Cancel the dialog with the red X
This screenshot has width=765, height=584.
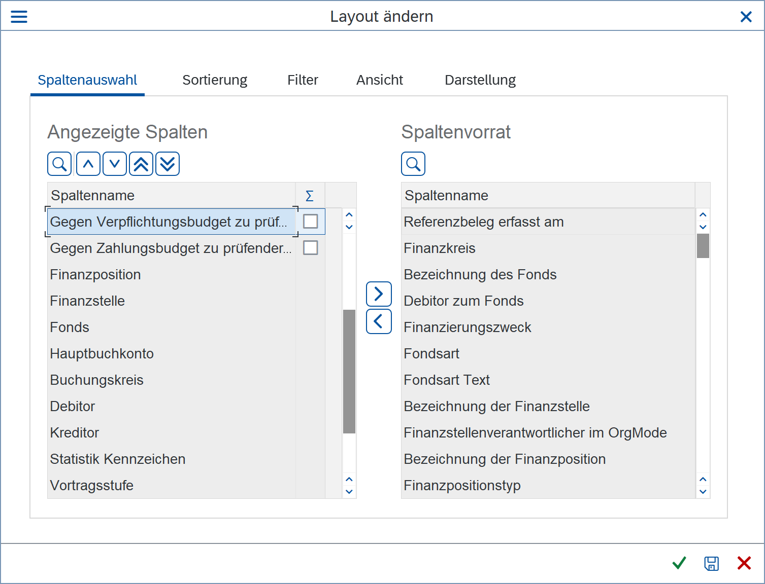point(744,563)
